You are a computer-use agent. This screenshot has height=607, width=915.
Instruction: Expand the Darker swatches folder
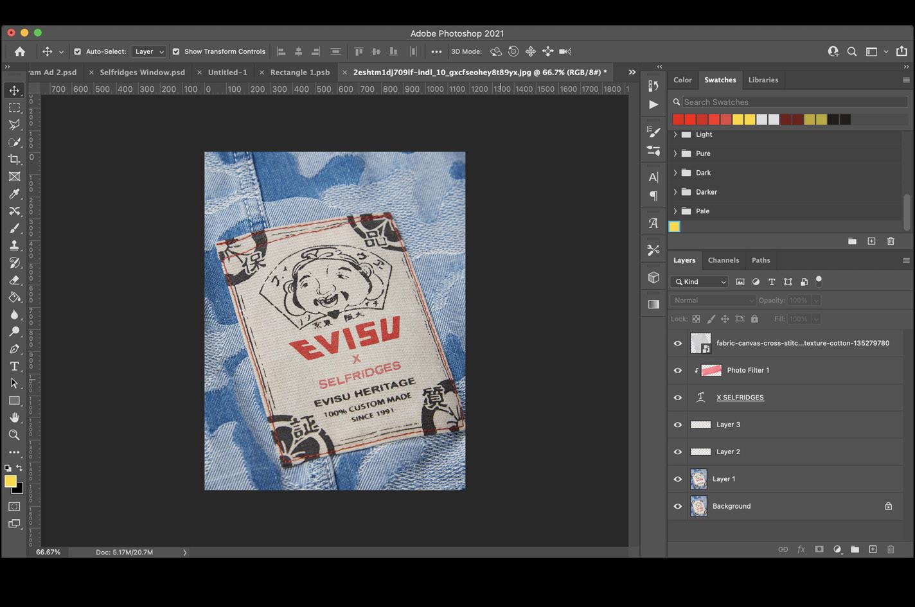point(675,192)
